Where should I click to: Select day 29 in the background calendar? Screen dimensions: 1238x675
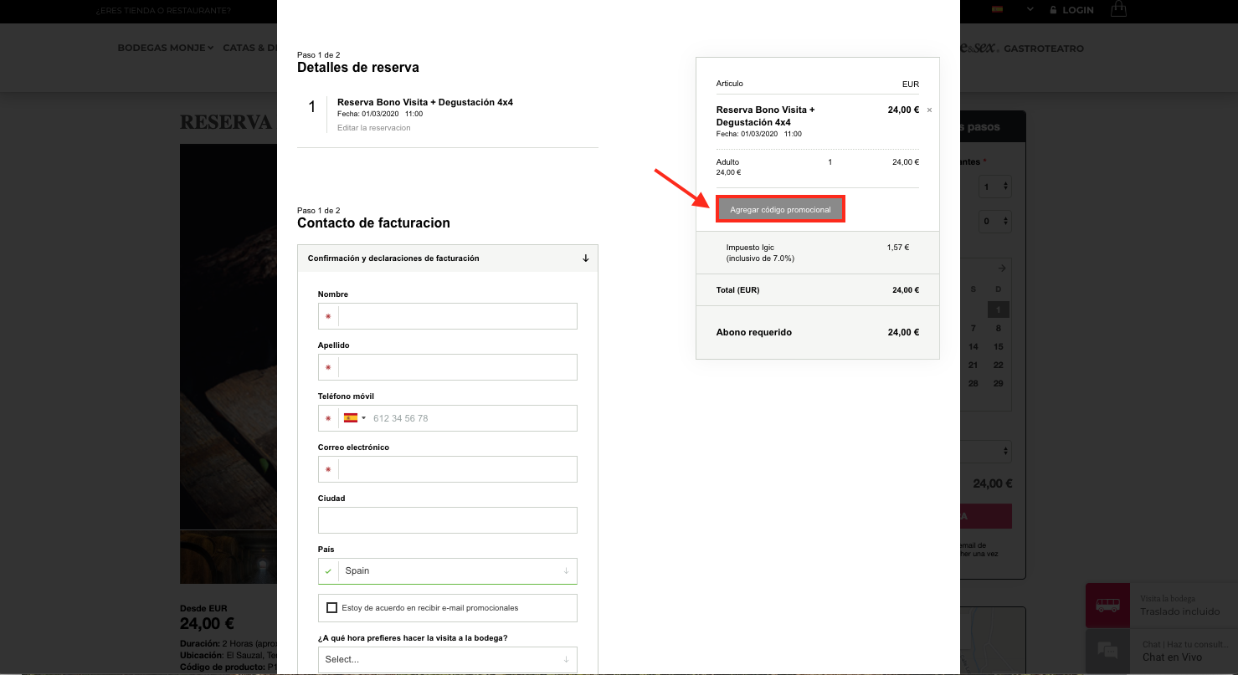tap(998, 384)
